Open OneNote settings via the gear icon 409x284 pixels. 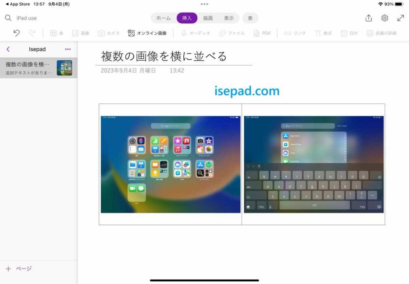[384, 18]
